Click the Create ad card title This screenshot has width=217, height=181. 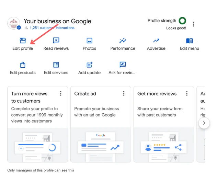(x=85, y=94)
